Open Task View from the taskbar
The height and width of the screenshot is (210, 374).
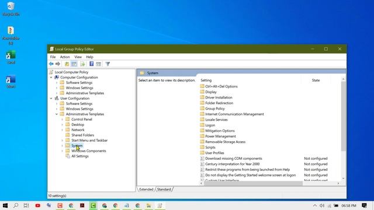pyautogui.click(x=26, y=205)
